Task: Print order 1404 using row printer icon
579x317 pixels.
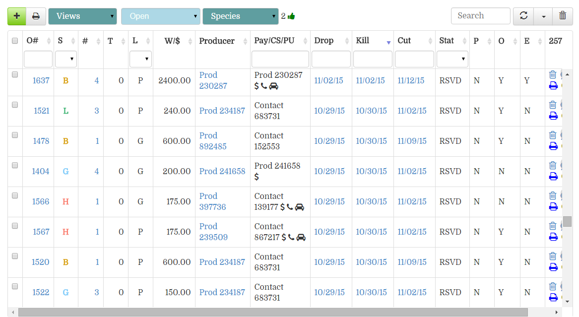Action: [x=553, y=177]
